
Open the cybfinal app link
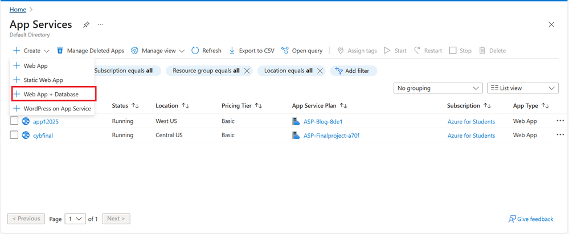tap(43, 136)
